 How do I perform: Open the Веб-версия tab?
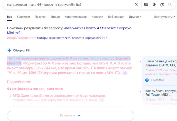point(116,17)
